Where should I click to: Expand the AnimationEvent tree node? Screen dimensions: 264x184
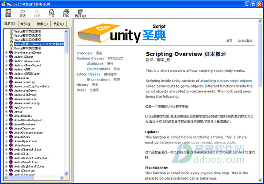6,95
